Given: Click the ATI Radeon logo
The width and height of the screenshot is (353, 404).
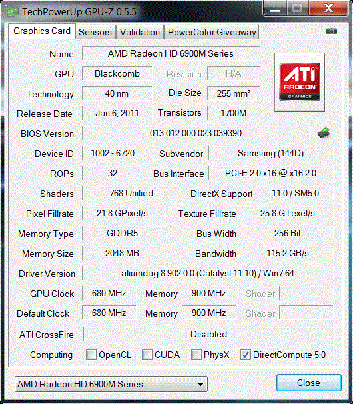Looking at the screenshot, I should pyautogui.click(x=300, y=82).
